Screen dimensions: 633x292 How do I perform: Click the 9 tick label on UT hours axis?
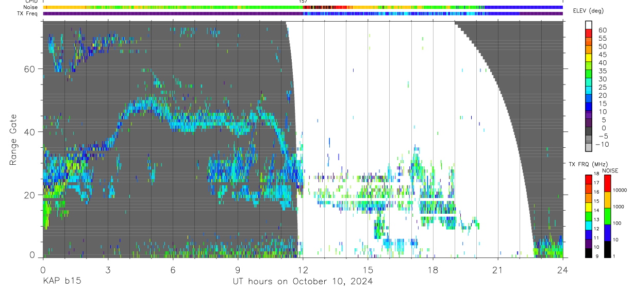(x=238, y=270)
